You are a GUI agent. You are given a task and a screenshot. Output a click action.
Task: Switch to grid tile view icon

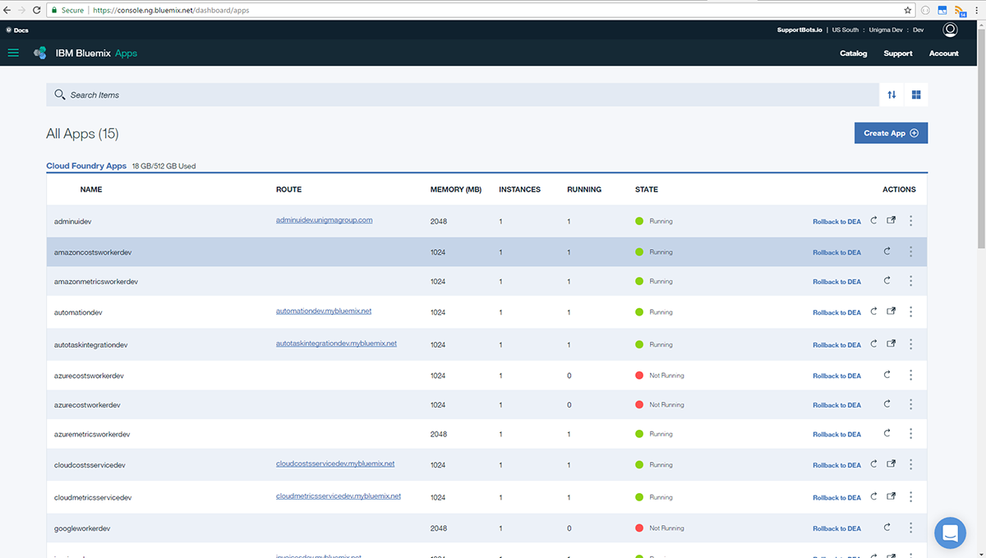click(x=916, y=95)
